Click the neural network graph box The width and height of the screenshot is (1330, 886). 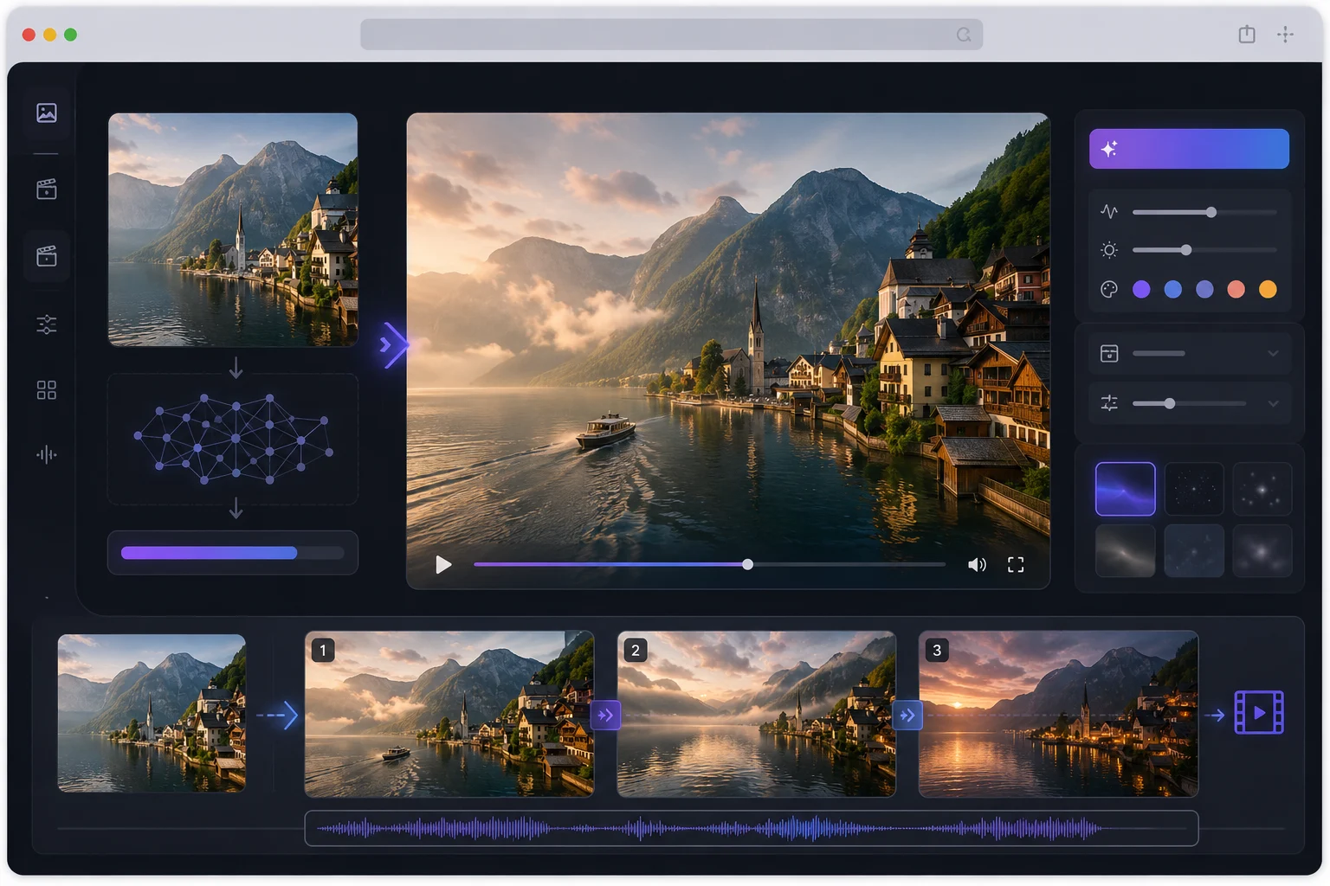coord(233,440)
